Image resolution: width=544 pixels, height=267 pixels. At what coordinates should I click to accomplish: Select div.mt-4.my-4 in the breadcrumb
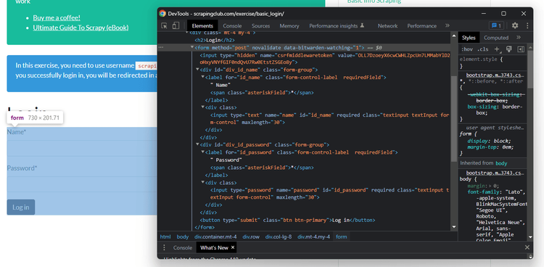[313, 237]
